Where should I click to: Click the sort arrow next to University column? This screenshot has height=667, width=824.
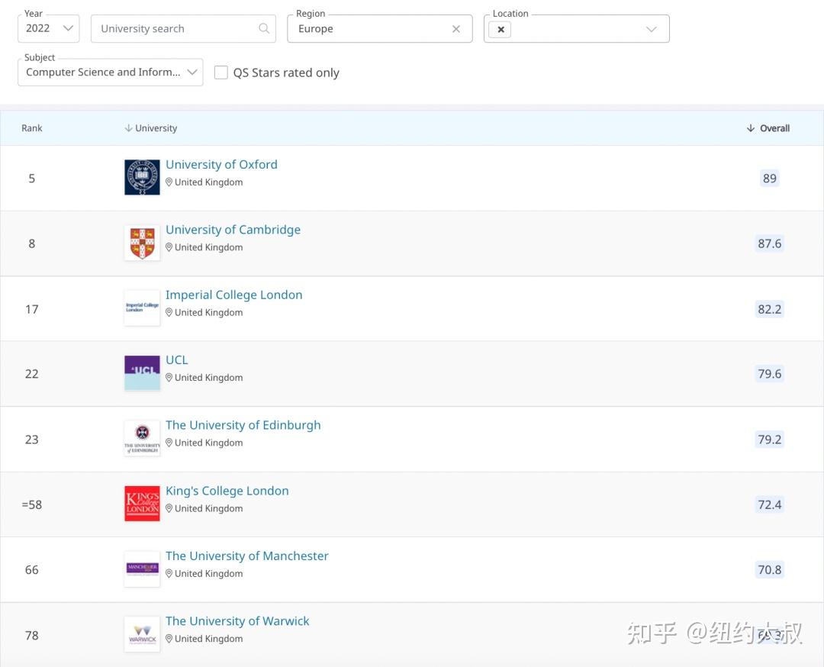(127, 127)
